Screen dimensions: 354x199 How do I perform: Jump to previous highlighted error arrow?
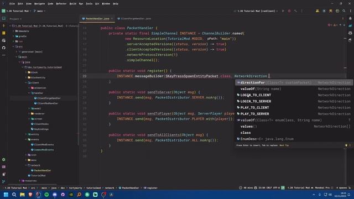[341, 25]
